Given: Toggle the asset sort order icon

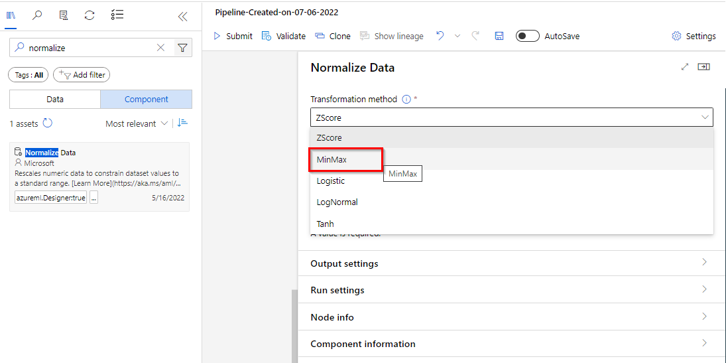Looking at the screenshot, I should (x=183, y=123).
